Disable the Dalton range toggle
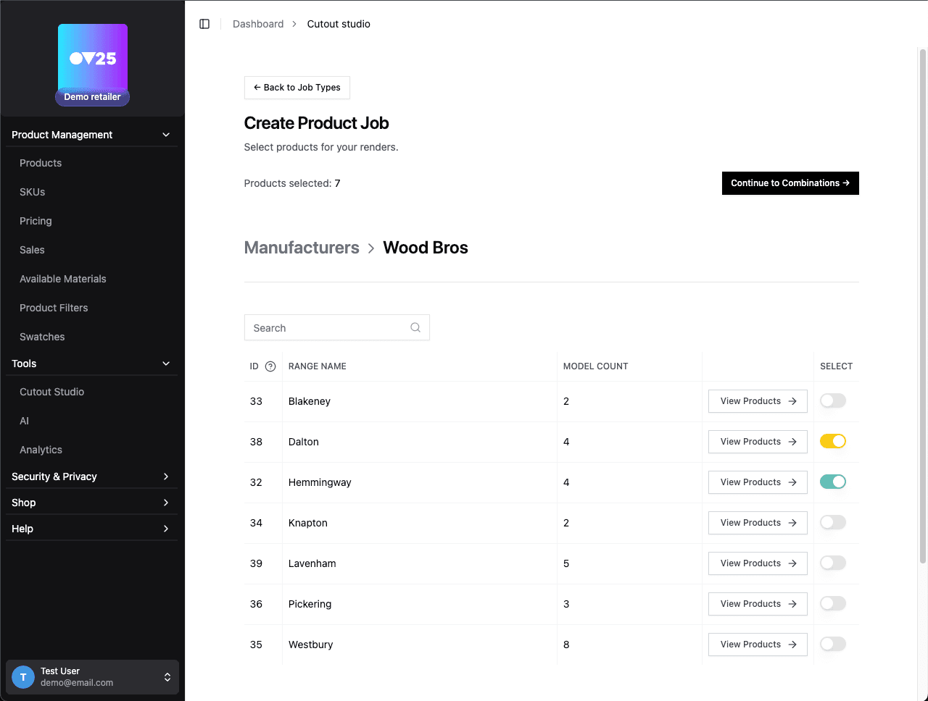Viewport: 928px width, 701px height. (x=832, y=442)
